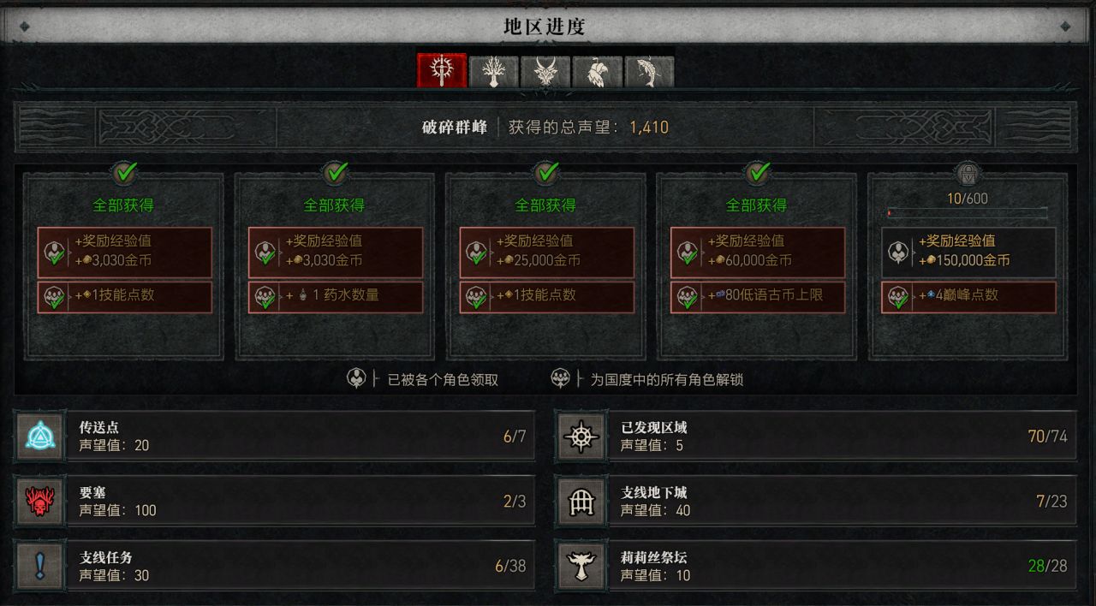This screenshot has width=1096, height=606.
Task: Click the 10/600 renown progress bar
Action: 967,212
